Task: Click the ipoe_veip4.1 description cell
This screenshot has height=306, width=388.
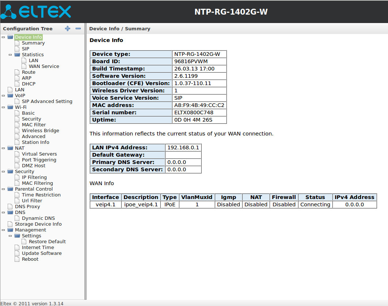Action: coord(141,204)
